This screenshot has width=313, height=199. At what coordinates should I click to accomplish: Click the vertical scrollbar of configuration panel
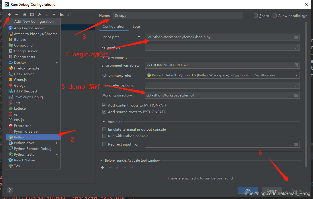306,95
